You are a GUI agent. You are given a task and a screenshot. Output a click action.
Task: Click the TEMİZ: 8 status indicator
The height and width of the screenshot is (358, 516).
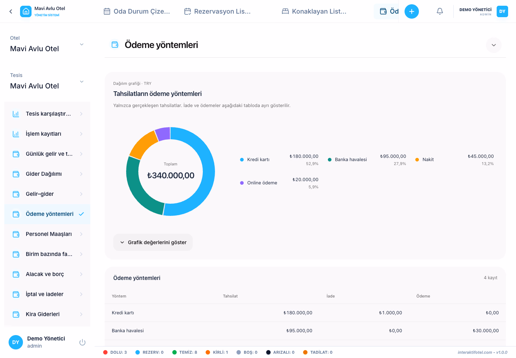[x=185, y=352]
